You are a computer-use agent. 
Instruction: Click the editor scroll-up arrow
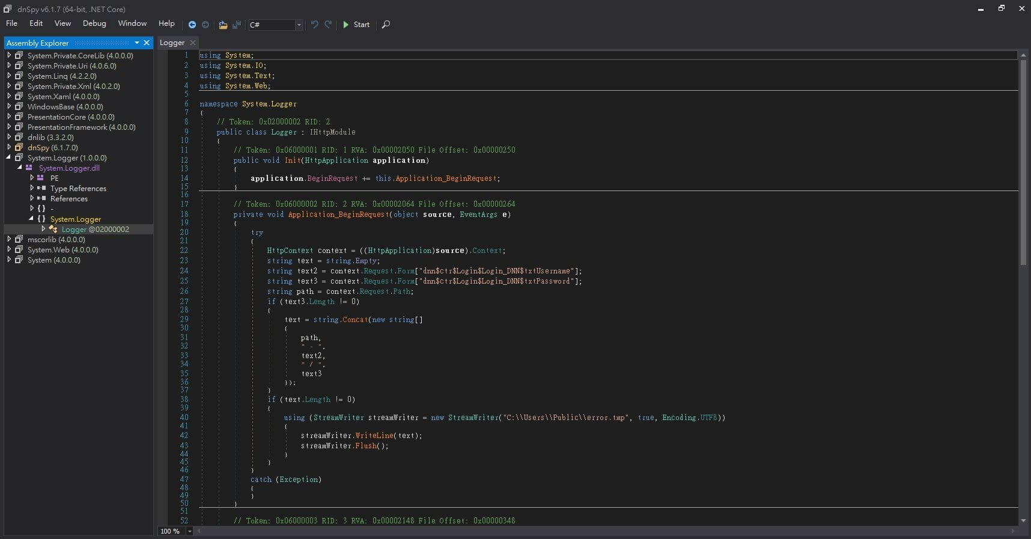(1023, 54)
